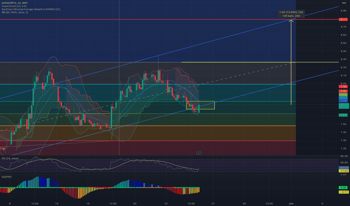Click the lightning bolt event icon on the chart
Screen dimensions: 350x206
pyautogui.click(x=199, y=153)
